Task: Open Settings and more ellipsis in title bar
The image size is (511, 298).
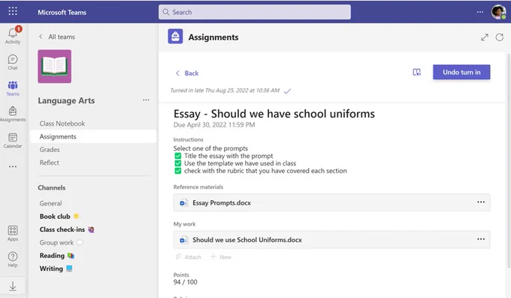Action: pyautogui.click(x=480, y=12)
